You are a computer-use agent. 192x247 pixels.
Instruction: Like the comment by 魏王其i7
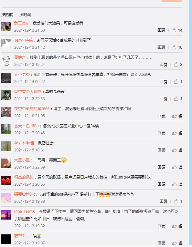click(x=177, y=30)
